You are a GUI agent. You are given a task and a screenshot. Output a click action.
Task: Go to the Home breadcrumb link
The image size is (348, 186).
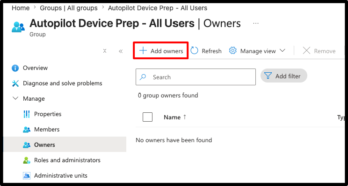tap(21, 8)
